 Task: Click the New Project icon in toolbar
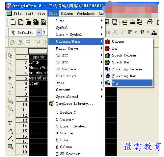(x=13, y=22)
